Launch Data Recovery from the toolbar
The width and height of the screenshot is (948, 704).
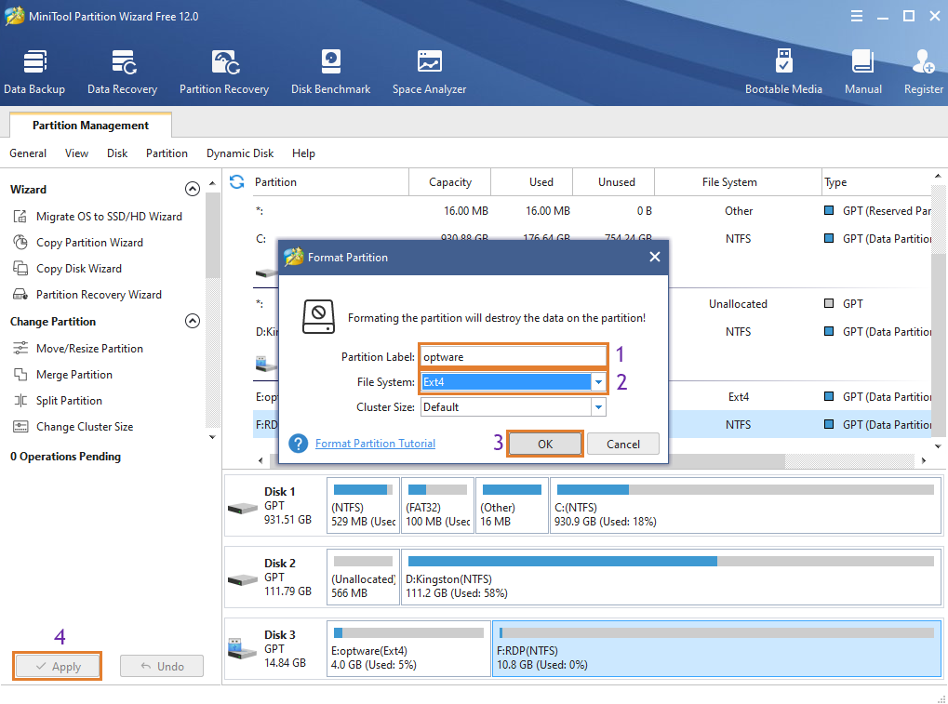122,72
